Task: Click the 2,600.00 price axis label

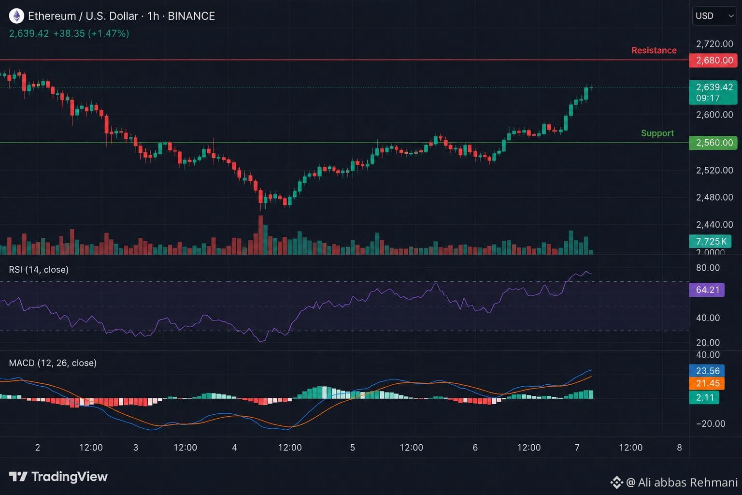Action: coord(714,115)
